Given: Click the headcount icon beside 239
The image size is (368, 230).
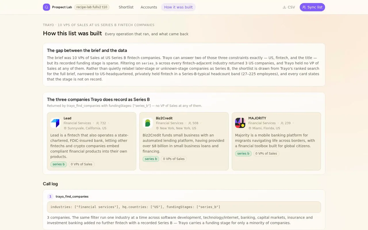Looking at the screenshot, I should tap(282, 123).
